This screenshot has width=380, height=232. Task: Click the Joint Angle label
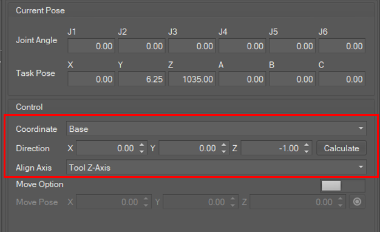pos(36,40)
